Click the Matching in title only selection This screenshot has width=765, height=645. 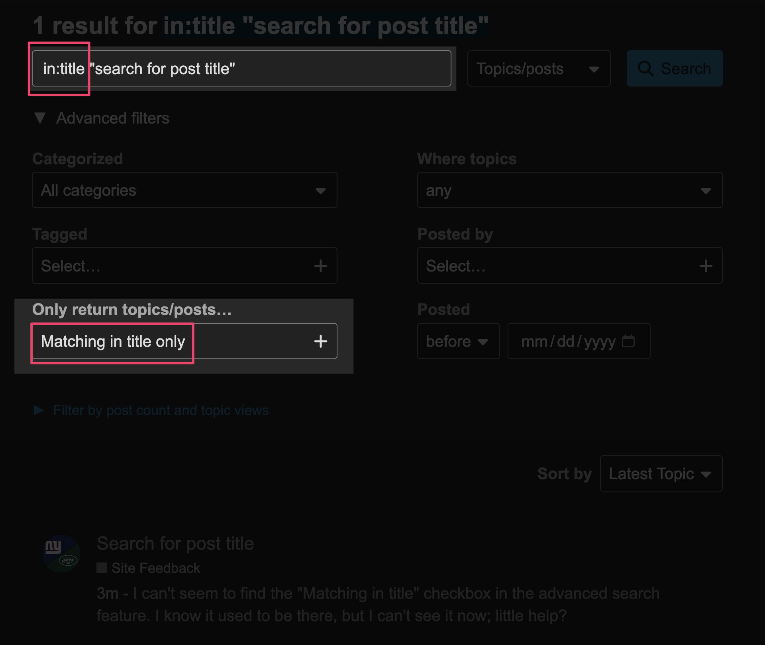pyautogui.click(x=113, y=341)
